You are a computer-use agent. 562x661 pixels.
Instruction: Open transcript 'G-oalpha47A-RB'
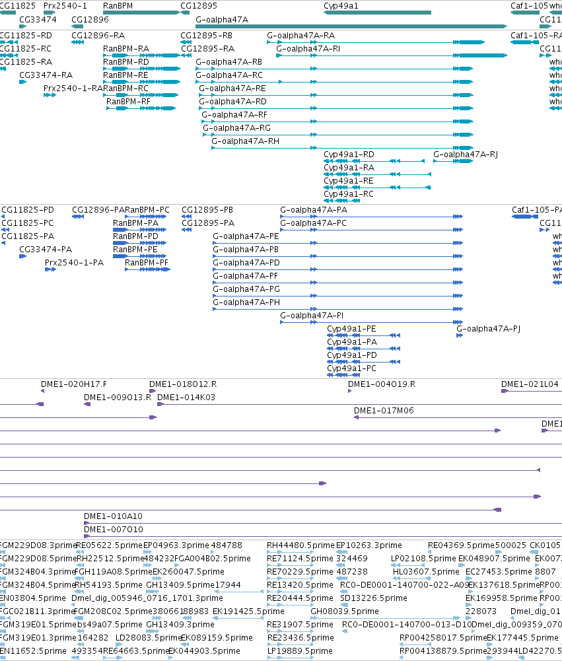pyautogui.click(x=229, y=62)
